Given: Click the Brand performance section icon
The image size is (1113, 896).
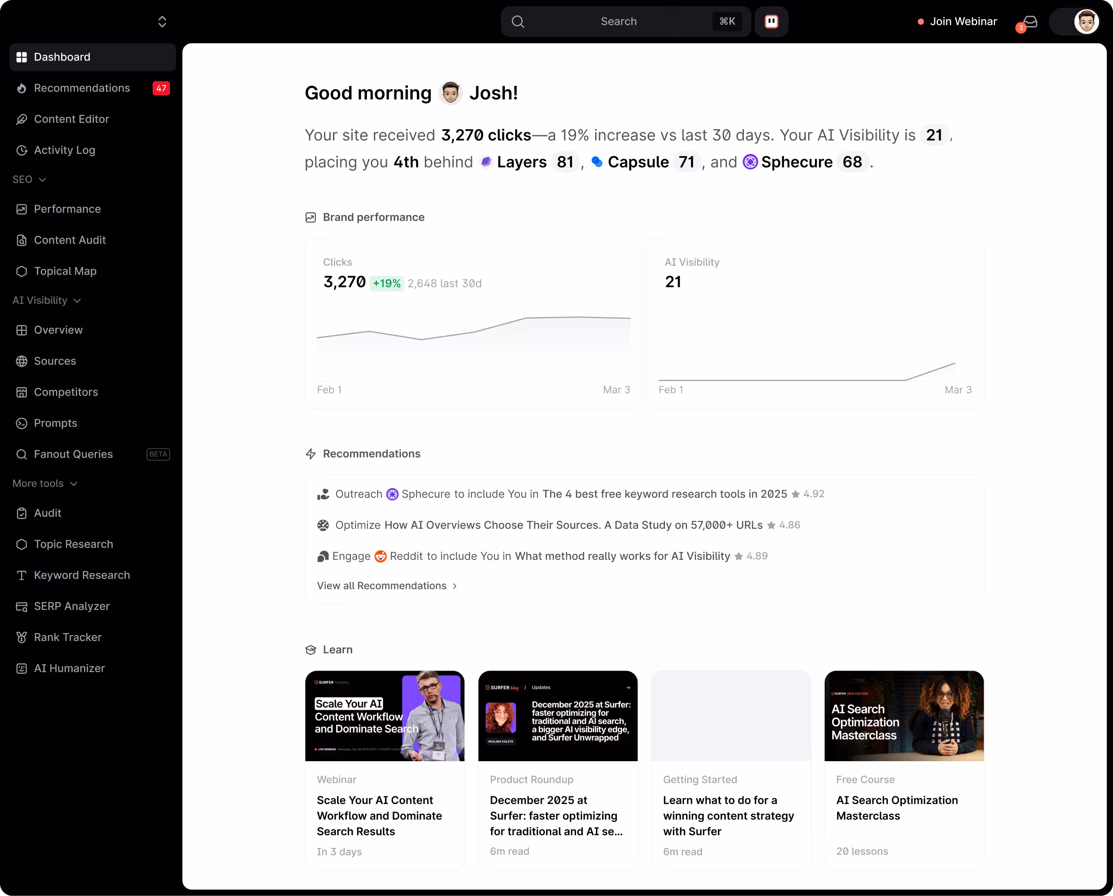Looking at the screenshot, I should point(311,217).
